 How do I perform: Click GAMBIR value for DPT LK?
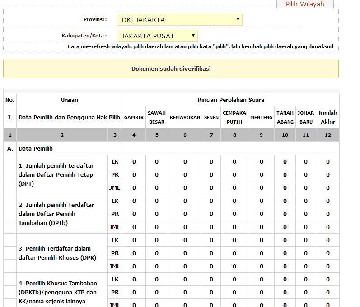(x=134, y=162)
